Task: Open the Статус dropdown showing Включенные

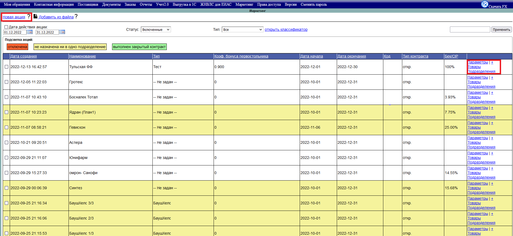Action: (x=156, y=29)
